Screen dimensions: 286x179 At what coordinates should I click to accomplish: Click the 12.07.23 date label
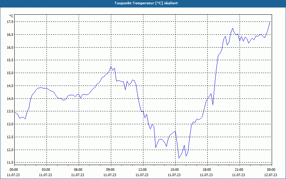pyautogui.click(x=271, y=175)
